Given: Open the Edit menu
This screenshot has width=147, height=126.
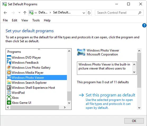Looking at the screenshot, I should [x=15, y=20].
